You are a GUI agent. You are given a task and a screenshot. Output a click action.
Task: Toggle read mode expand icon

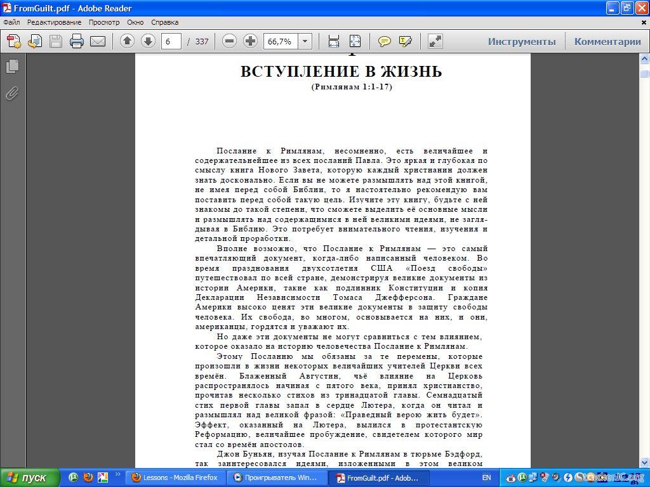click(435, 42)
